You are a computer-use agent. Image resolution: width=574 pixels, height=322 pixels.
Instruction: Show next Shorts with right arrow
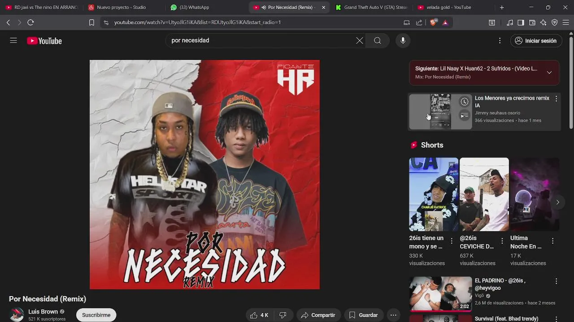(557, 202)
